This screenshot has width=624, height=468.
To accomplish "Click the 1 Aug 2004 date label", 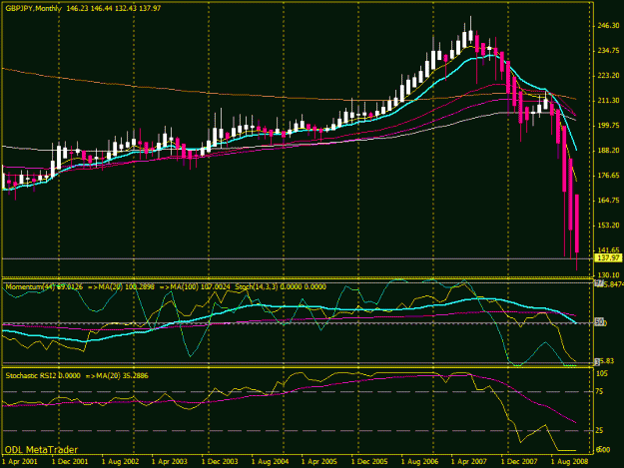I will pos(270,462).
